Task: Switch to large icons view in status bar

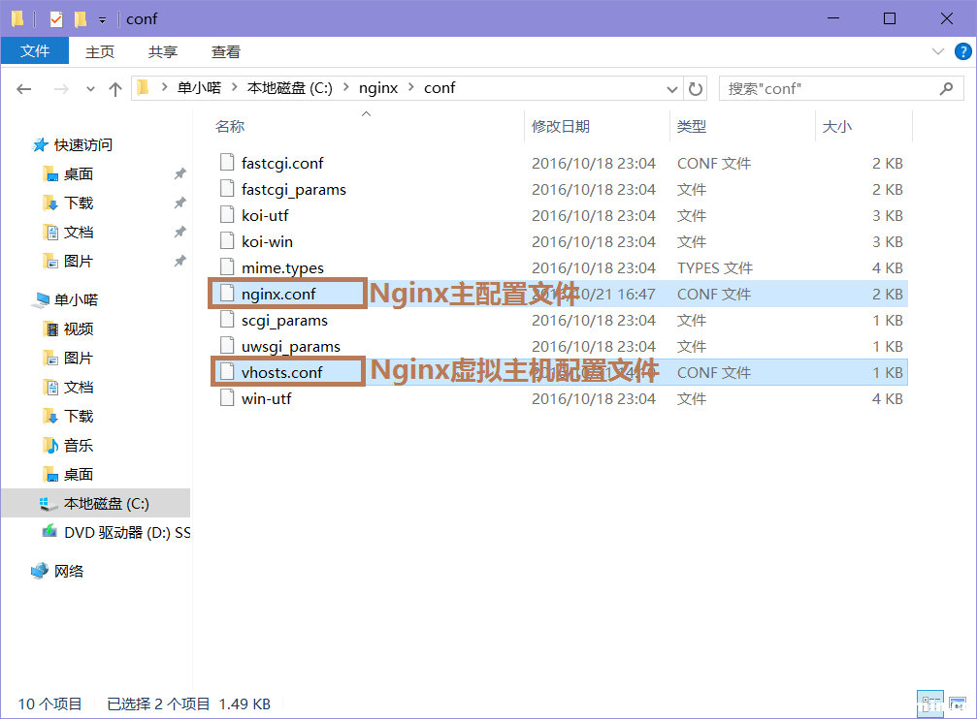Action: point(957,704)
